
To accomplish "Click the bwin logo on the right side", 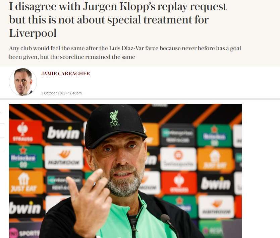I will (x=216, y=183).
